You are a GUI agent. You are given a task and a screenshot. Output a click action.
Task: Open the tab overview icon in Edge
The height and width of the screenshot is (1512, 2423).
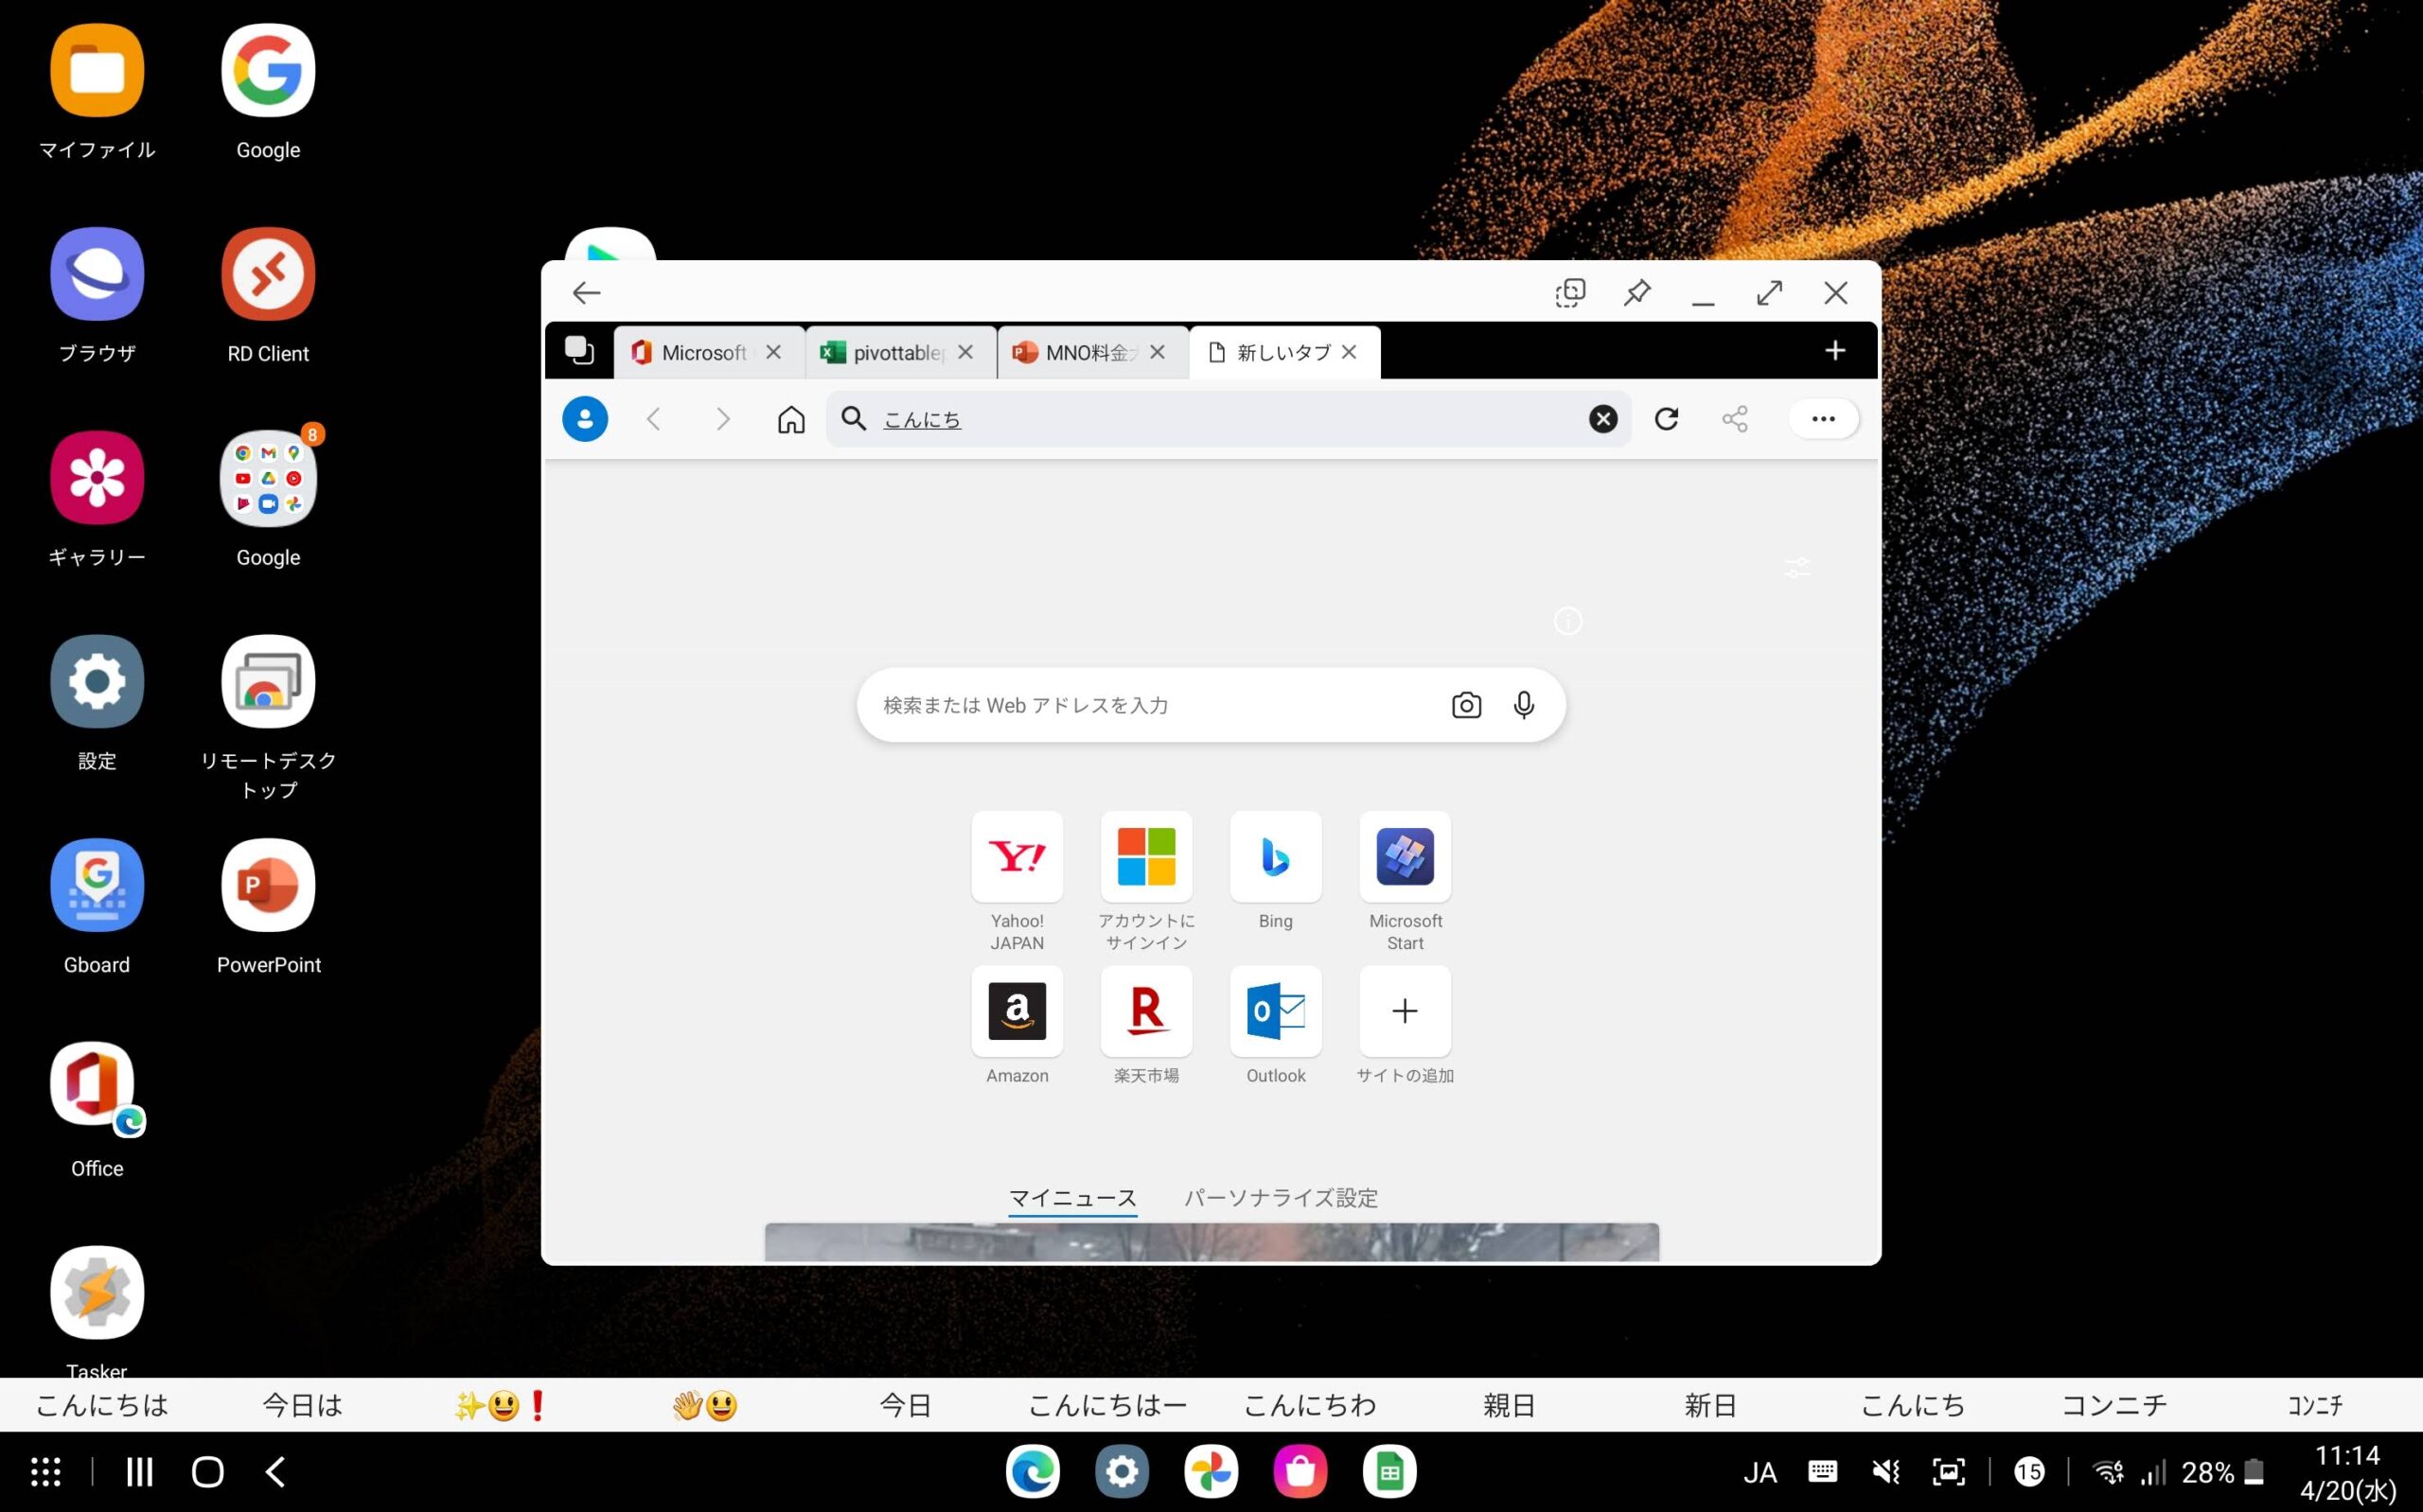[579, 351]
